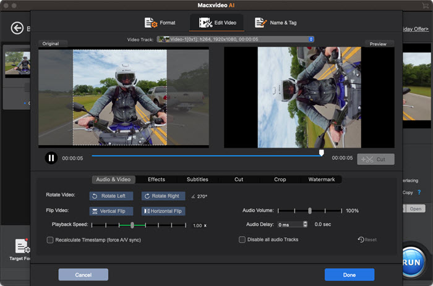Reset the audio and video settings
The height and width of the screenshot is (286, 433).
[367, 240]
